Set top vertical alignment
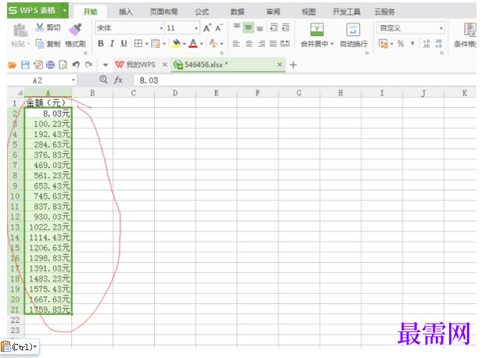 [236, 27]
